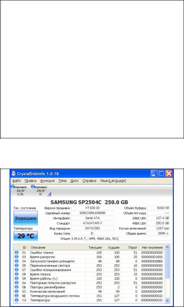Click hex value 00000000048F
This screenshot has width=184, height=307.
point(152,292)
